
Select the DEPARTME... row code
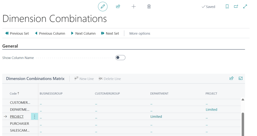click(20, 110)
